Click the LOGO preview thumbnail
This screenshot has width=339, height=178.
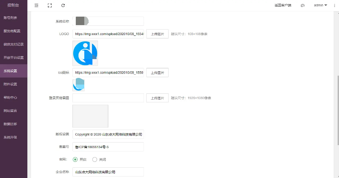(x=85, y=53)
